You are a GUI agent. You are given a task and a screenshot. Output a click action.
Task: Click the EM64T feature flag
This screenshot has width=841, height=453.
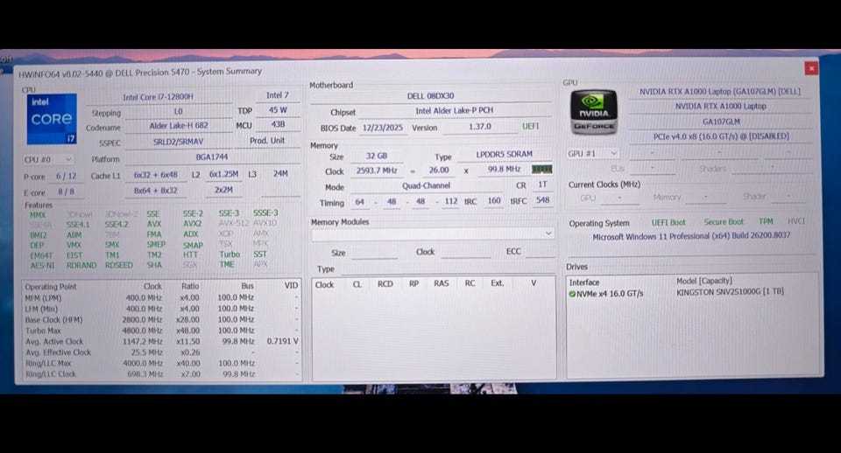(41, 255)
